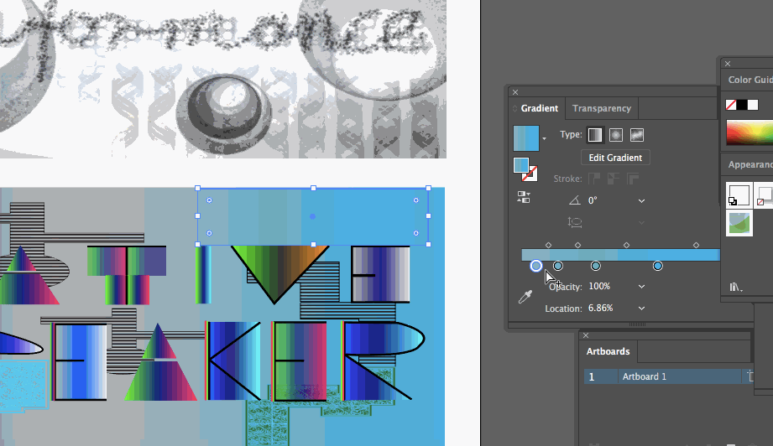This screenshot has width=773, height=446.
Task: Switch to the Transparency tab
Action: coord(601,108)
